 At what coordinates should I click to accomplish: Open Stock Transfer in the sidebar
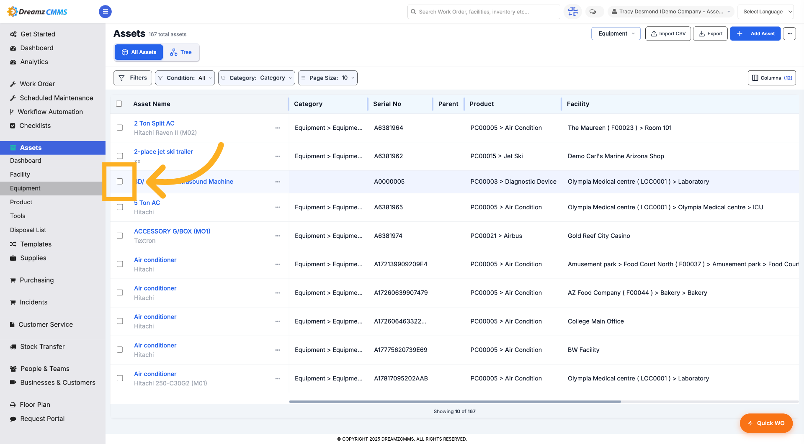point(42,346)
